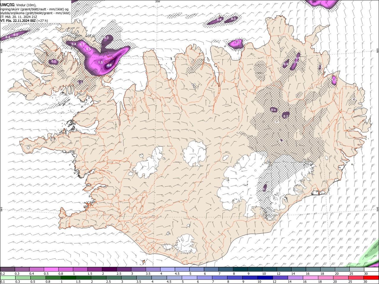The width and height of the screenshot is (379, 284).
Task: Select the pink top-row swatch labeled 0.5
Action: click(x=51, y=269)
